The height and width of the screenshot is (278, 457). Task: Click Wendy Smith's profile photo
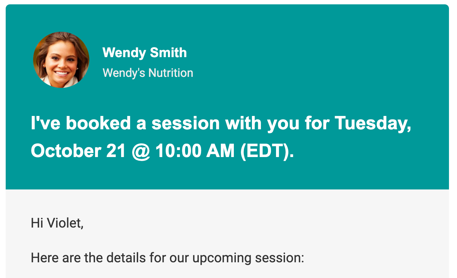pyautogui.click(x=61, y=60)
